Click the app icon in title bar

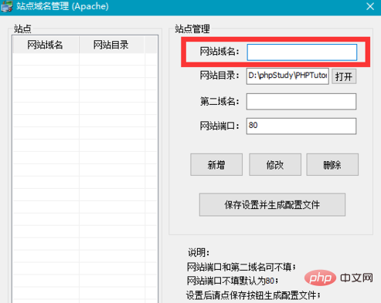click(7, 6)
